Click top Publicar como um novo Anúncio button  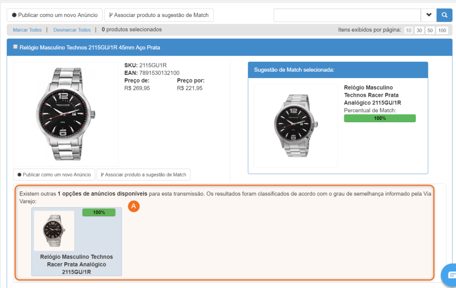click(x=55, y=15)
